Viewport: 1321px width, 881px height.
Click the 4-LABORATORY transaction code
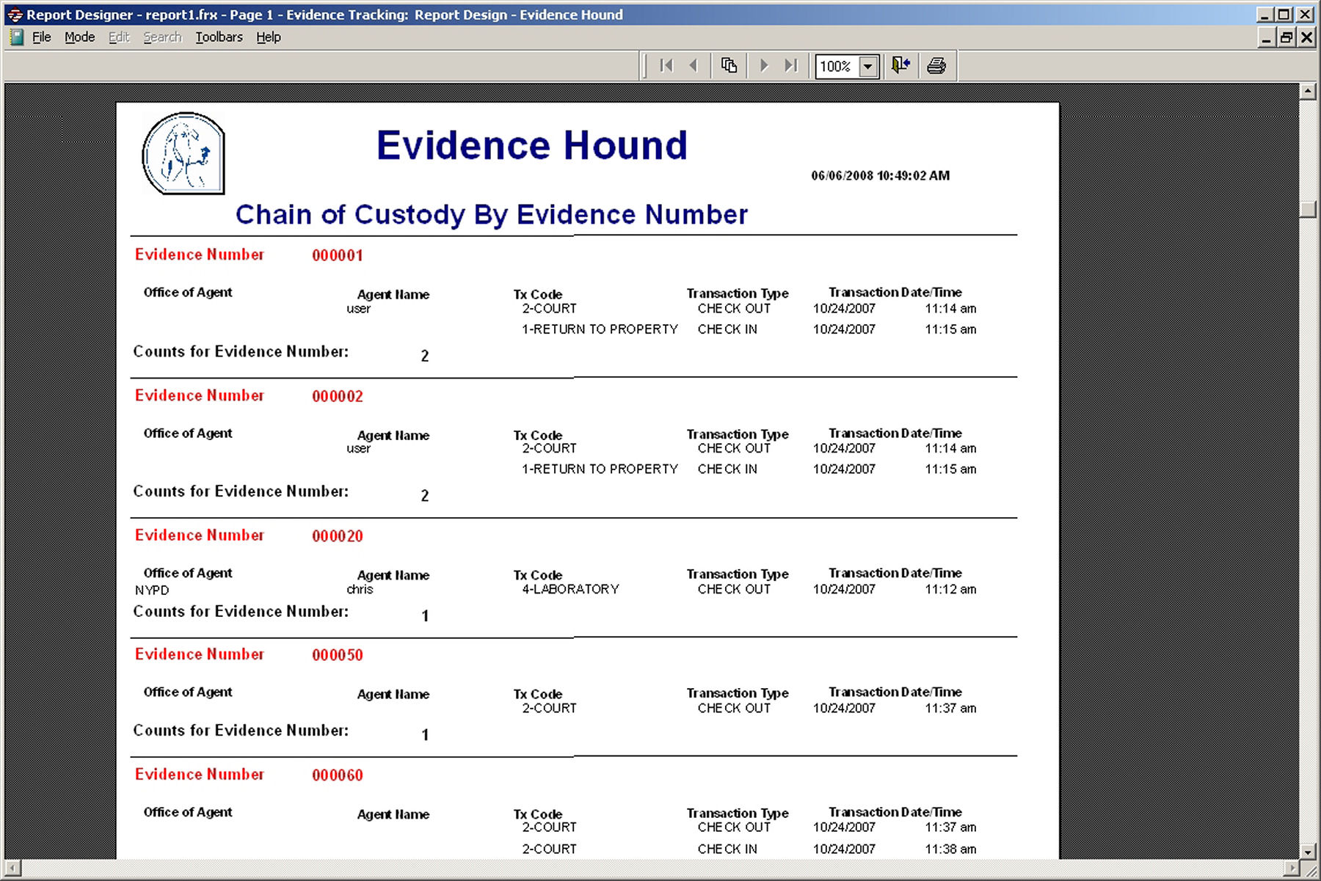(x=570, y=589)
